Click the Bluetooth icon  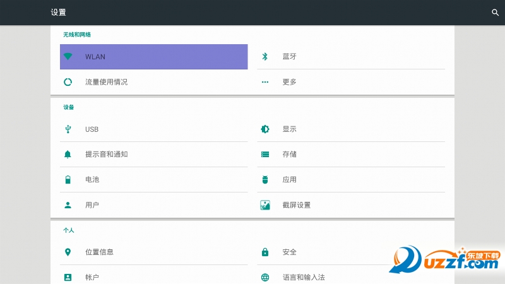tap(265, 57)
